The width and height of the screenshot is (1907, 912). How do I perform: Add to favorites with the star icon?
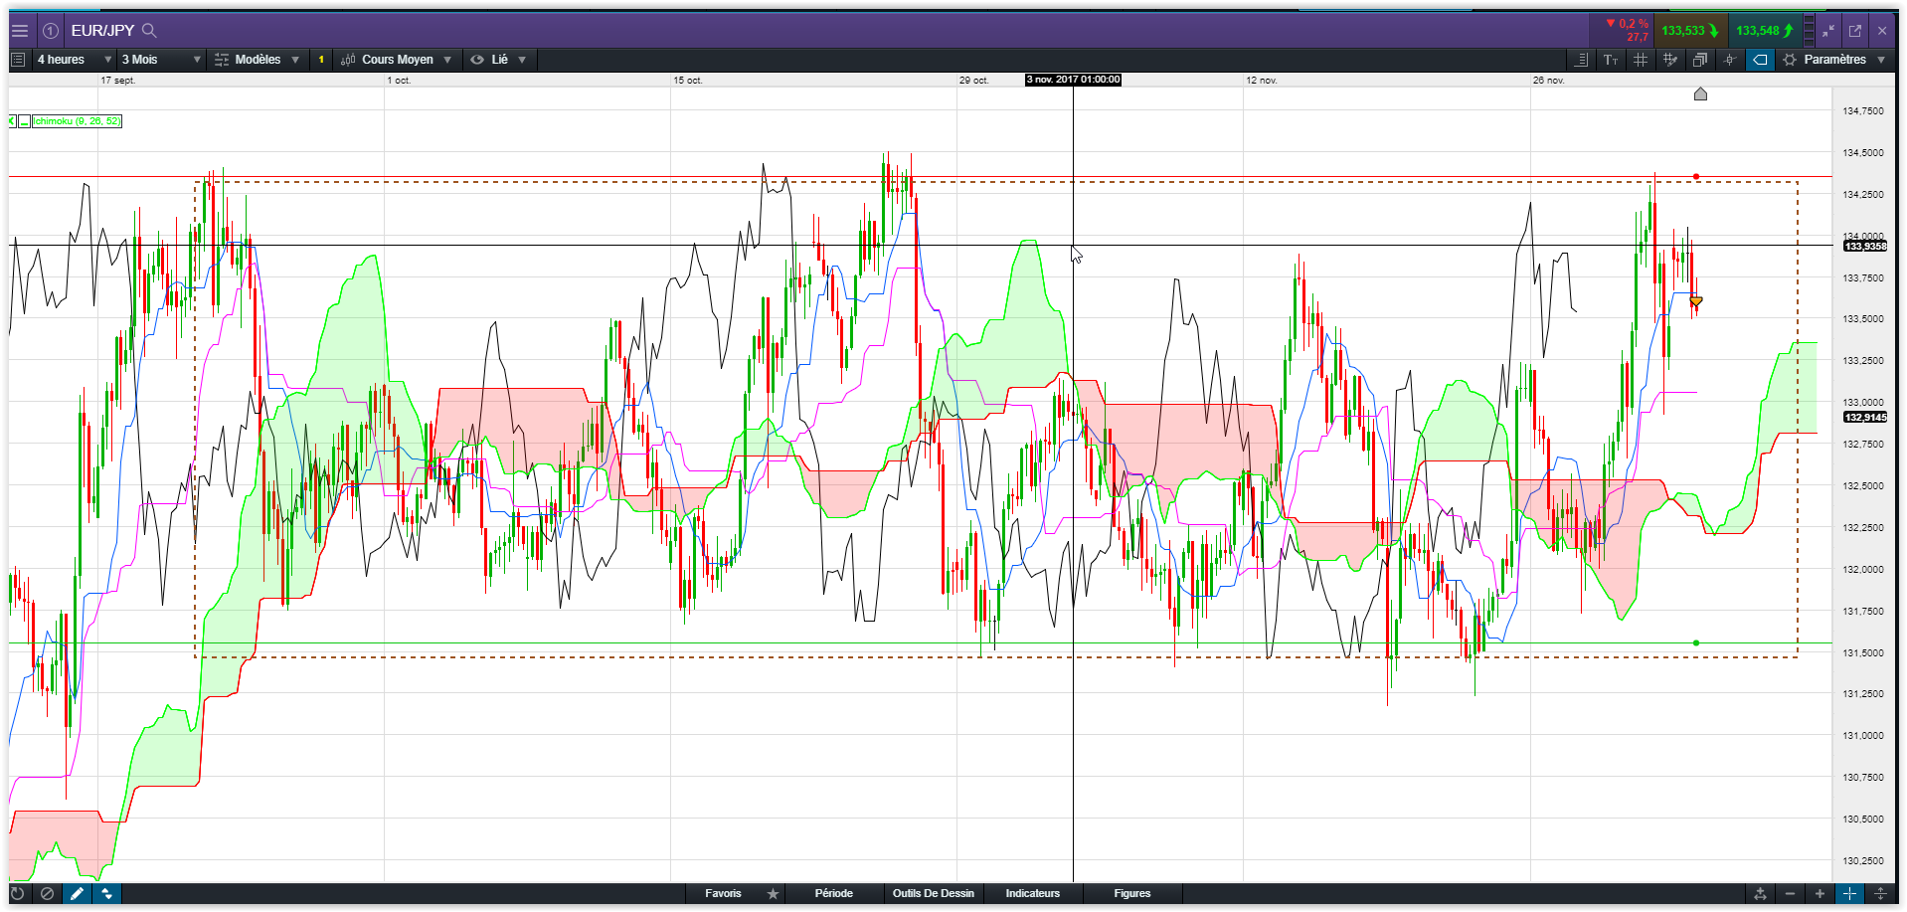tap(773, 893)
